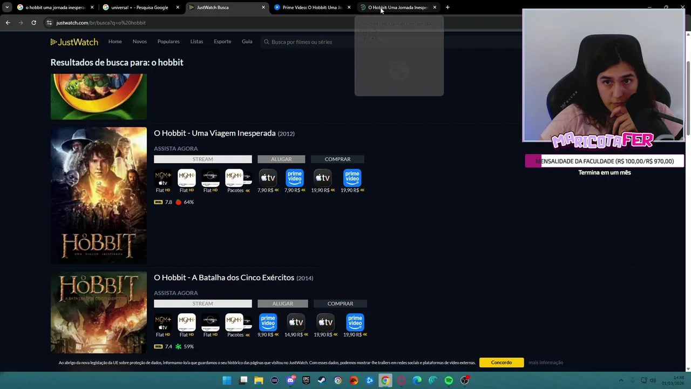Select MGM+ Pacotes 4K bundle for Batalha dos Cinco Exércitos
Viewport: 691px width, 389px height.
click(x=238, y=322)
